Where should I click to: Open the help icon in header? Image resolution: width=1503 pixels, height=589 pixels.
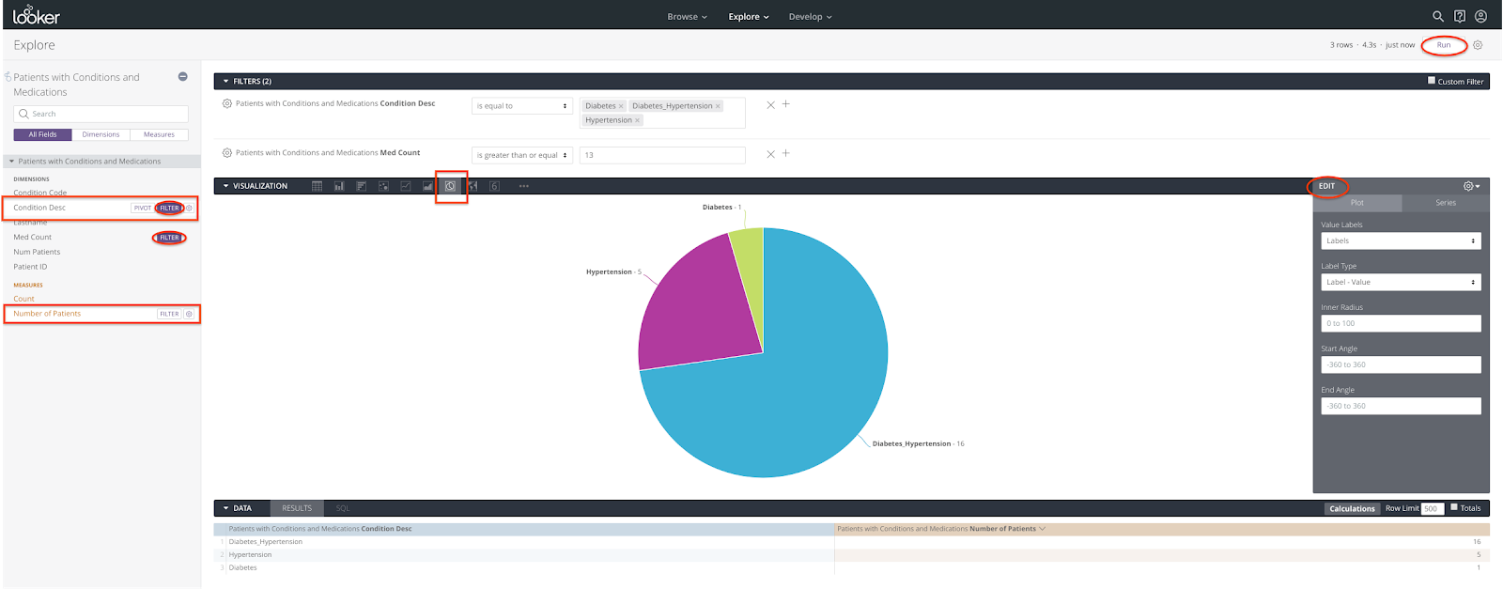tap(1459, 16)
